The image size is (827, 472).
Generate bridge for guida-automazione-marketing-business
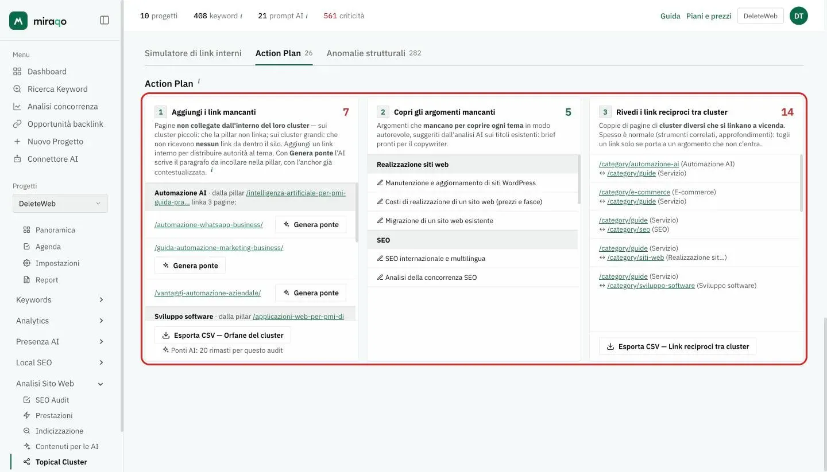coord(190,266)
